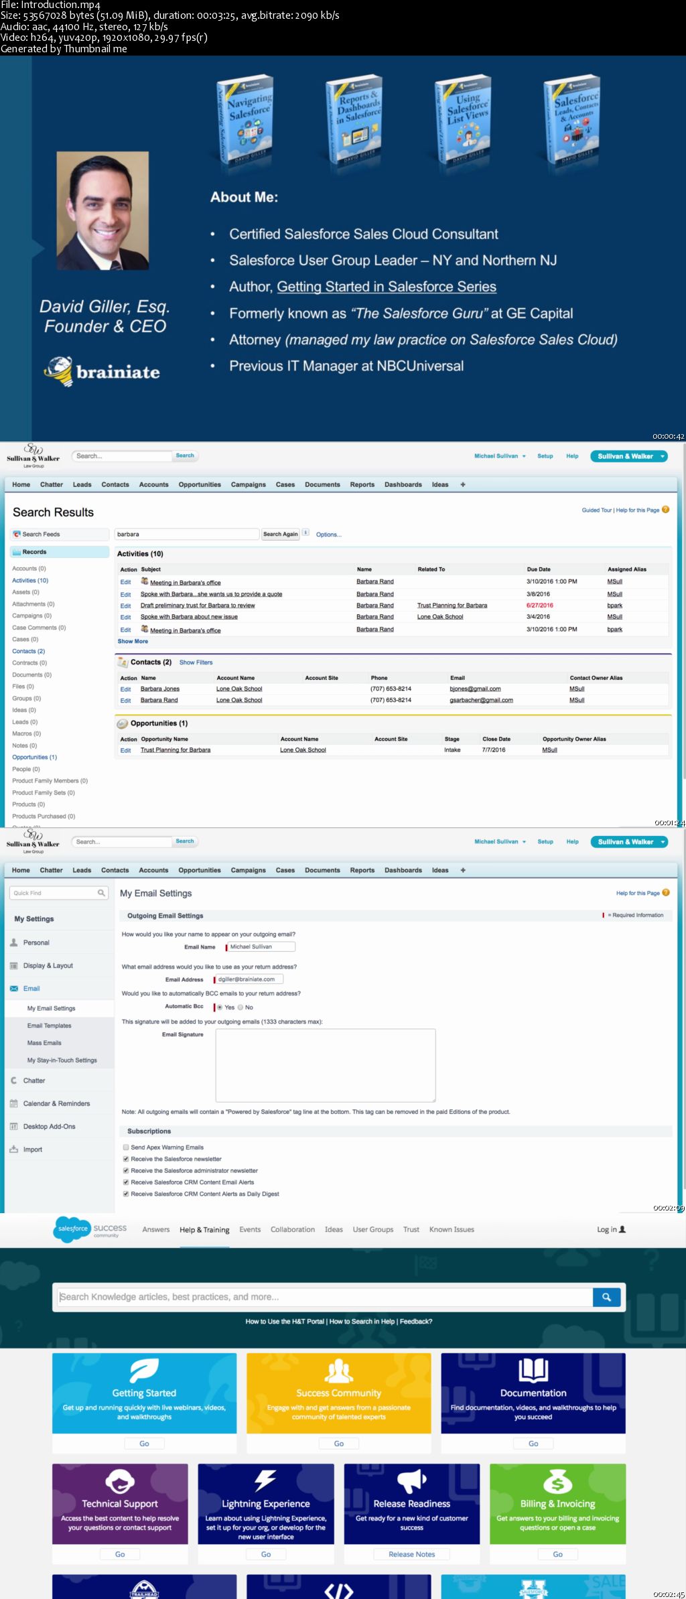The image size is (686, 1599).
Task: Click Show More under Activities
Action: 133,641
